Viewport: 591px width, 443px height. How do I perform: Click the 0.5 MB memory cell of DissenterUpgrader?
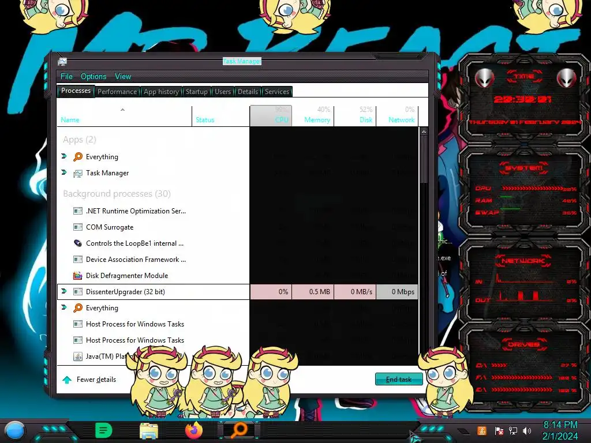point(313,292)
